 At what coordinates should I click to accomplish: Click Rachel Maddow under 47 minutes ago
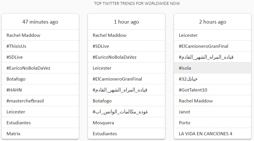[x=23, y=35]
